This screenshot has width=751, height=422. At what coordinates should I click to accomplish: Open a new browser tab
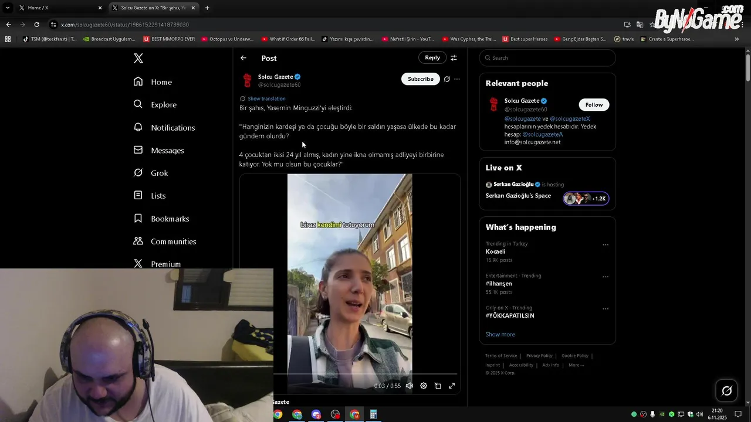(207, 8)
